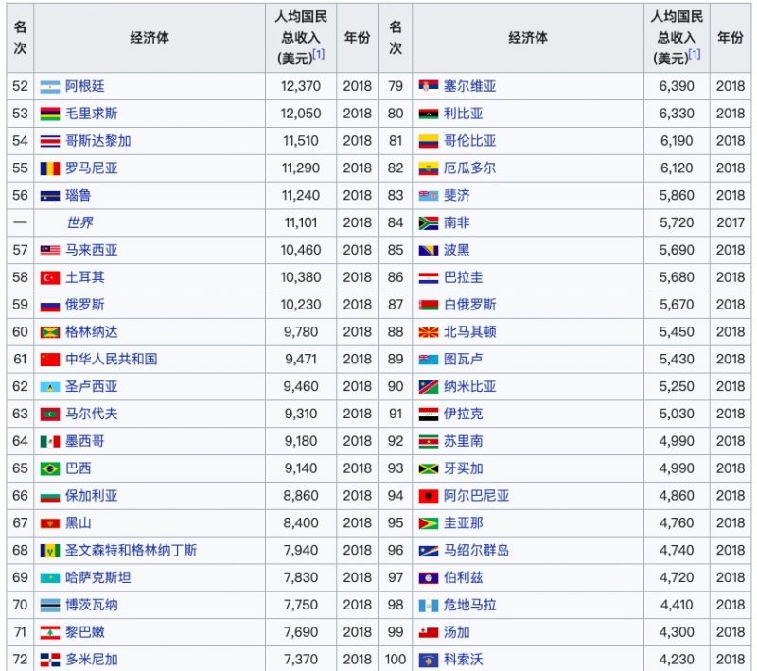Screen dimensions: 757x671
Task: Open the 中华人民共和国 link
Action: pos(111,359)
